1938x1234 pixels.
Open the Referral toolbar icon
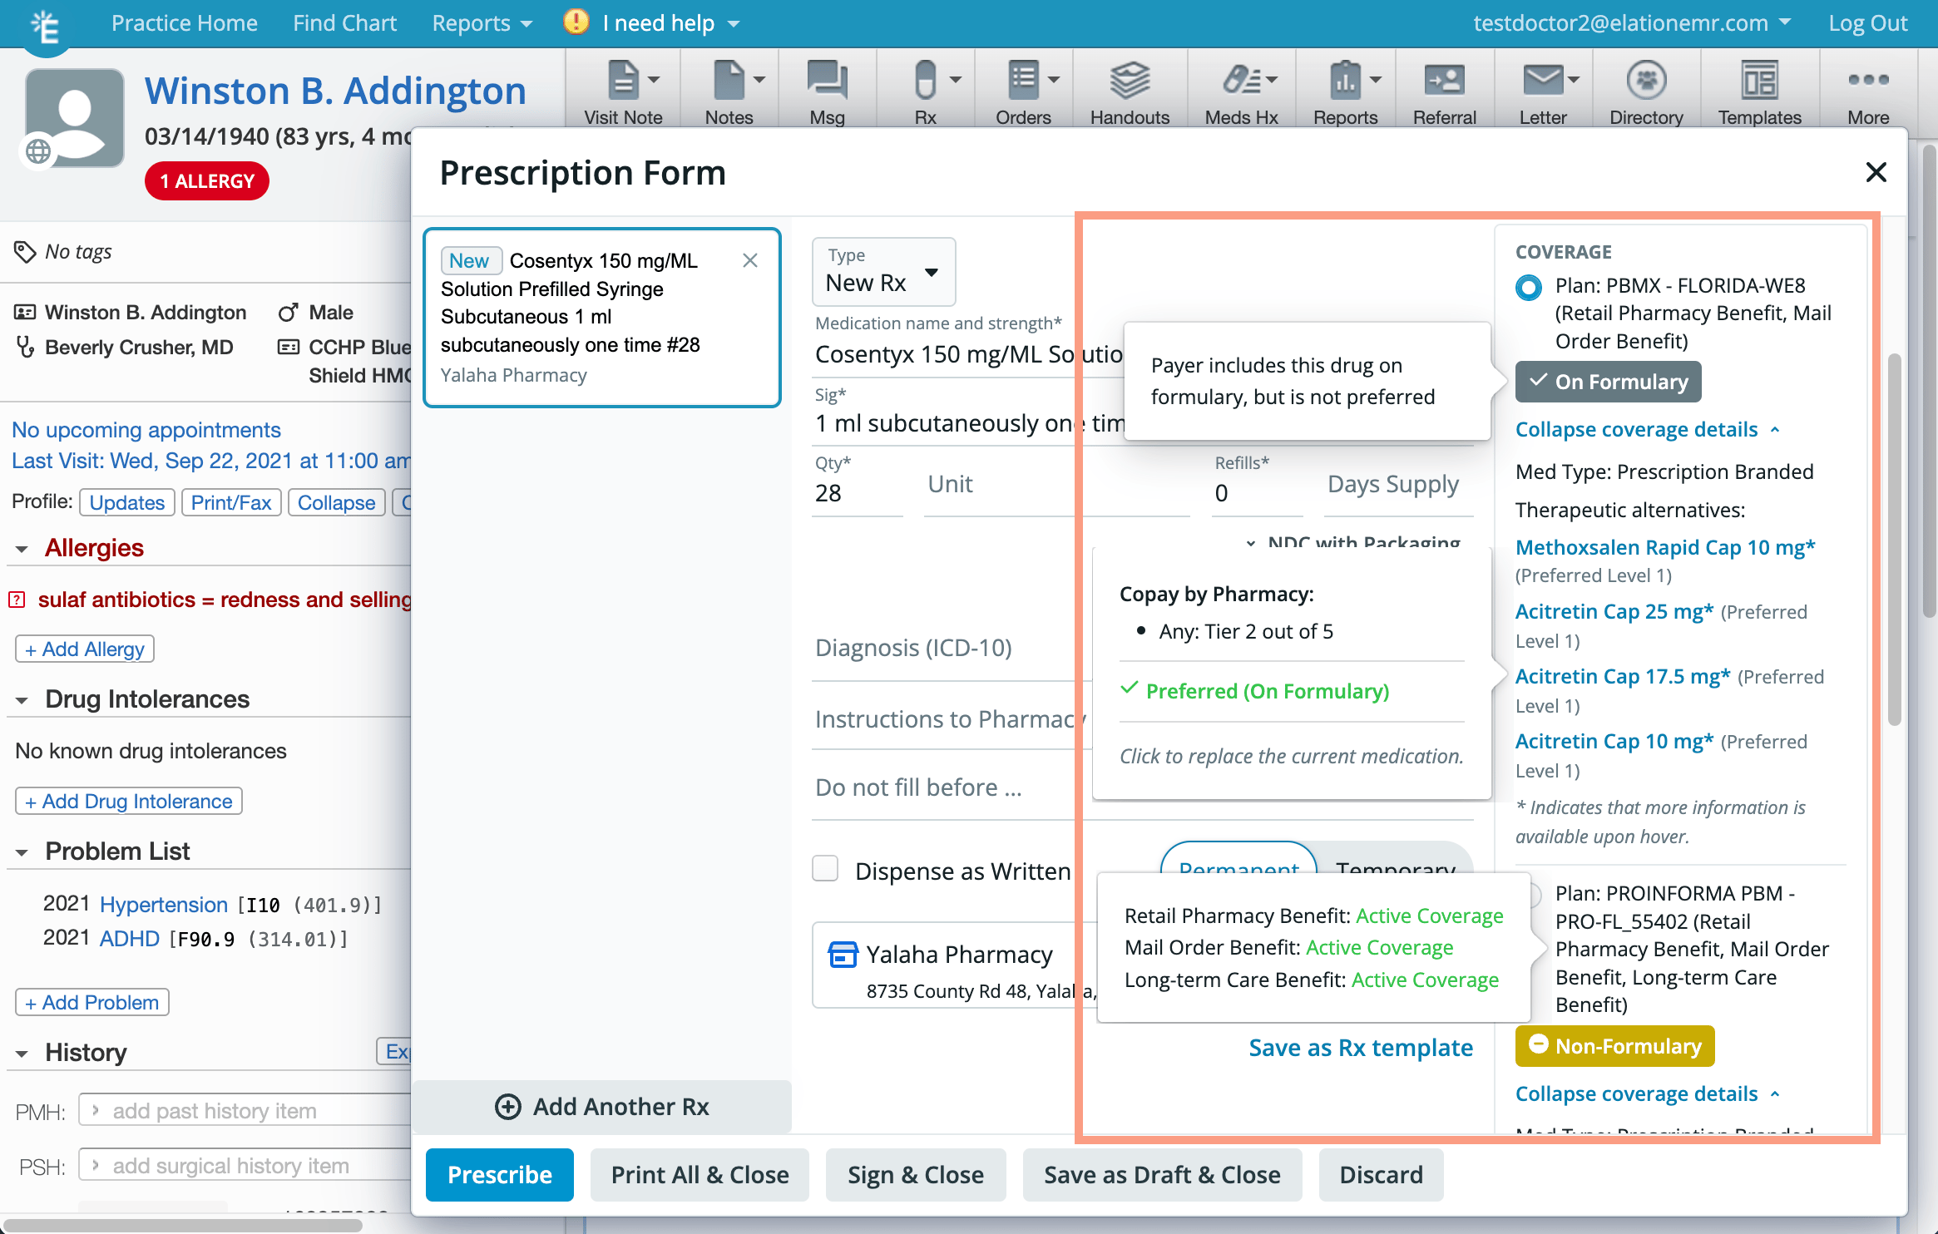pos(1444,80)
